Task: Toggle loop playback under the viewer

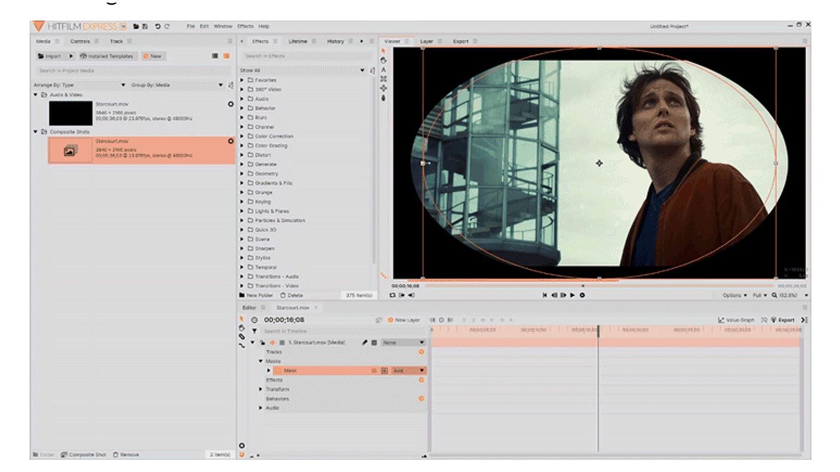Action: tap(392, 296)
